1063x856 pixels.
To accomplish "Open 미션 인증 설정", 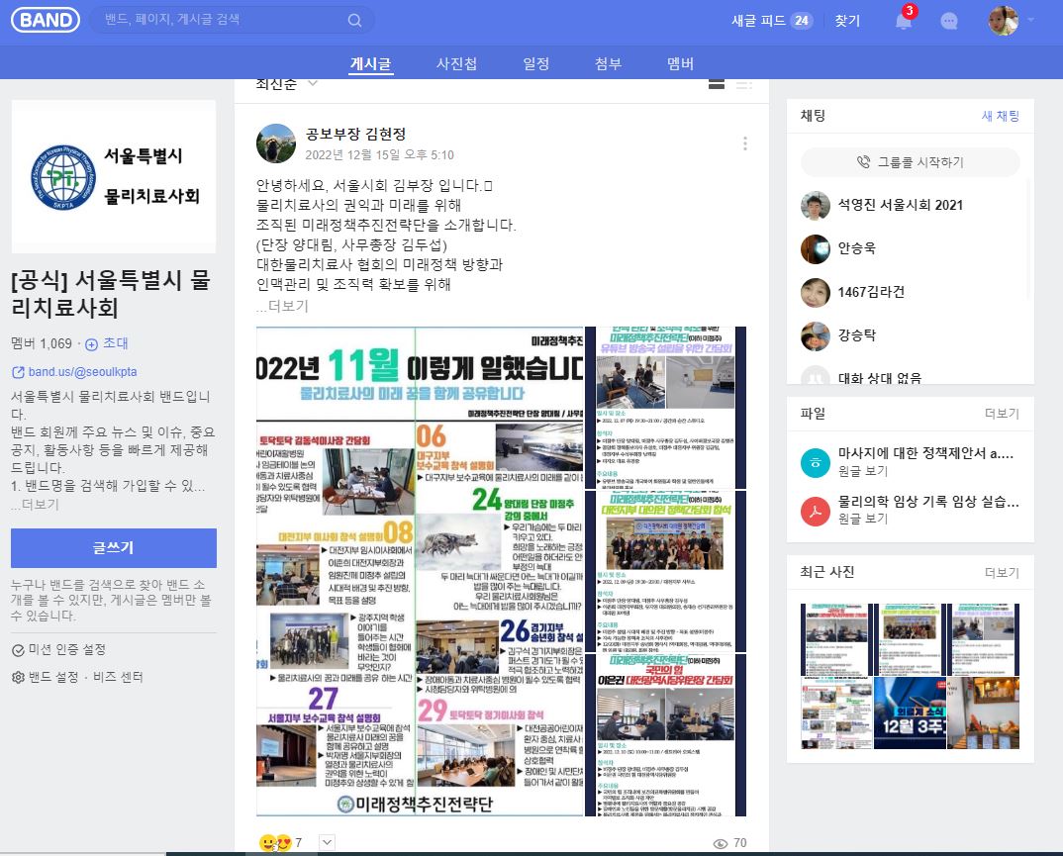I will pos(59,649).
